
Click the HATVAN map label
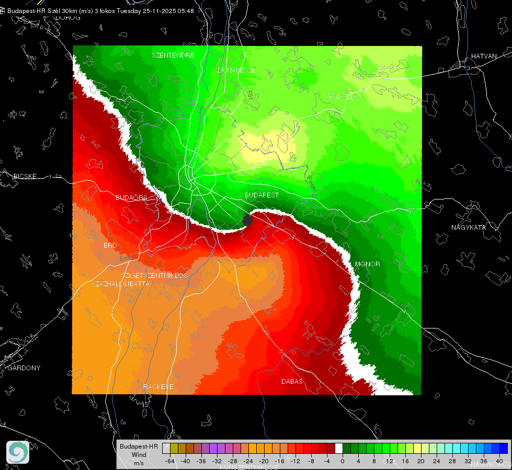point(484,56)
